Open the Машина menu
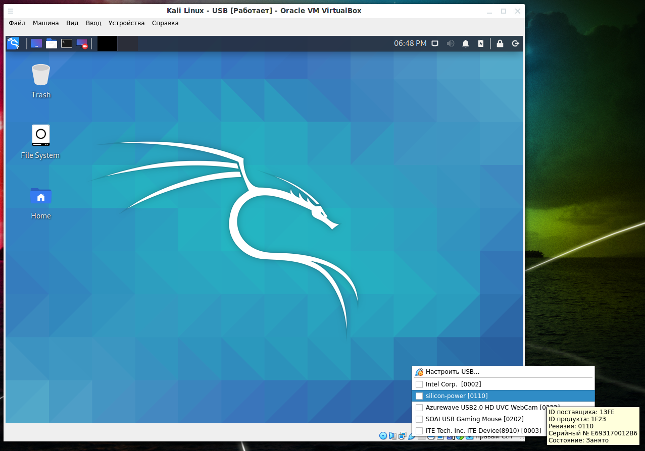 click(x=46, y=23)
